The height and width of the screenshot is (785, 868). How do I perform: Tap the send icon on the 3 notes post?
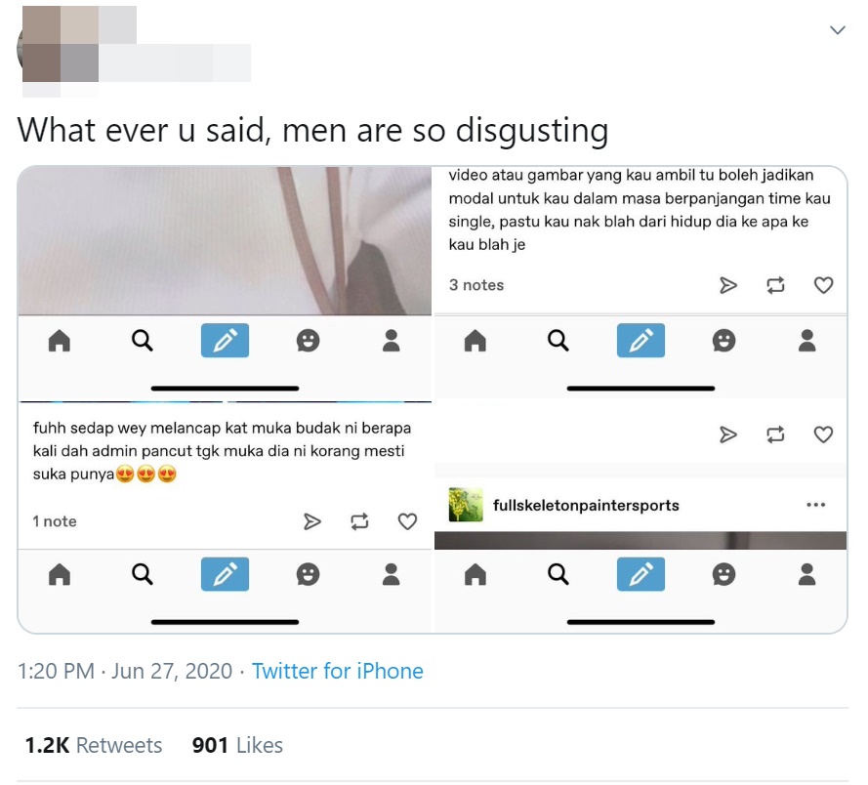coord(728,285)
